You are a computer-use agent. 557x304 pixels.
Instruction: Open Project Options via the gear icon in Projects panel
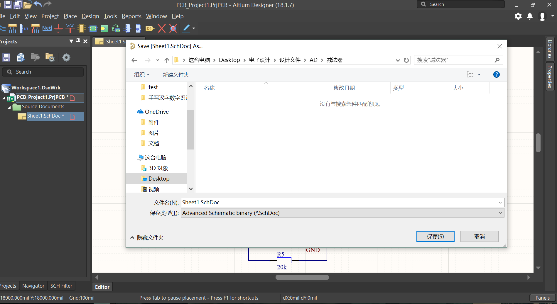(66, 57)
